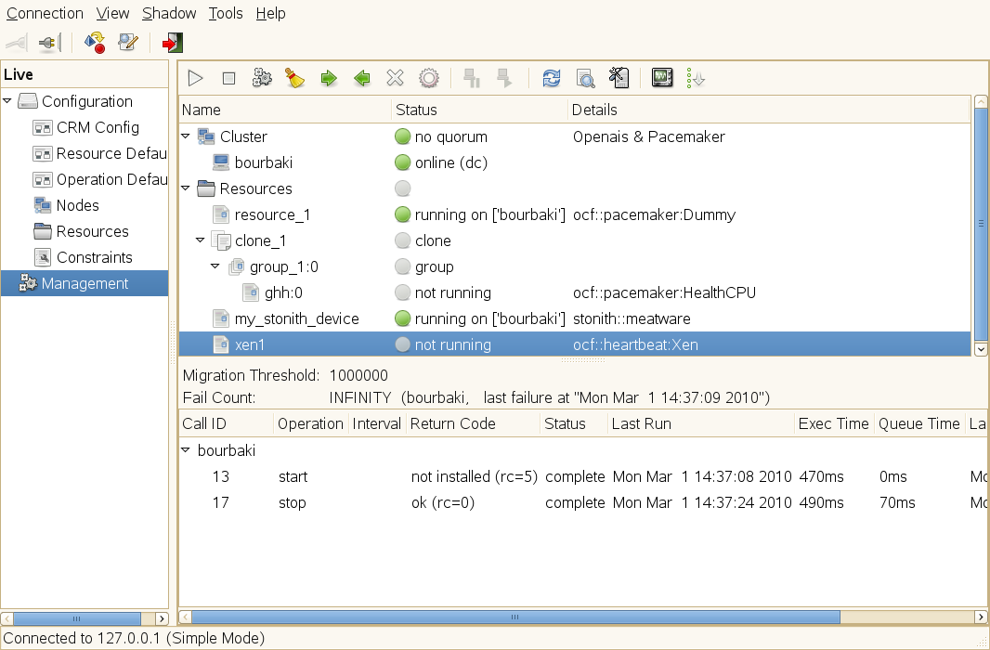Open the Tools menu
990x650 pixels.
tap(226, 13)
